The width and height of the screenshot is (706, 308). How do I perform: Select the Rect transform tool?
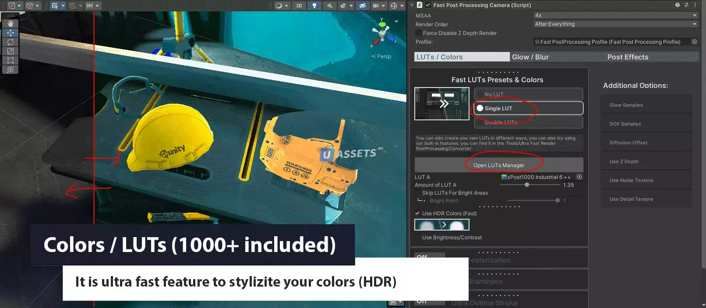(11, 60)
